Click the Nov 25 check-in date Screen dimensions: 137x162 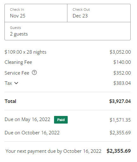18,16
